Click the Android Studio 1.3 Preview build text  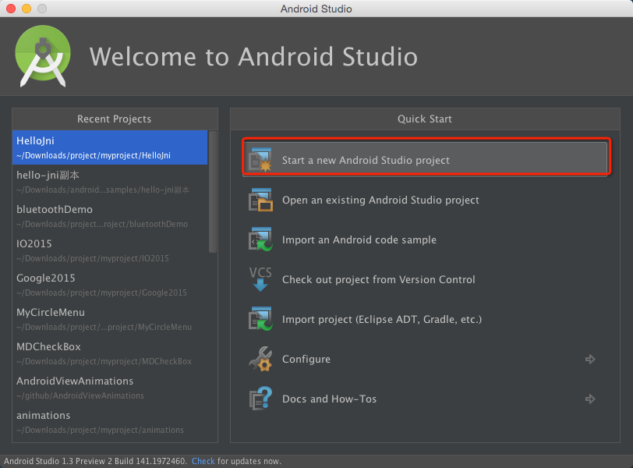click(95, 461)
